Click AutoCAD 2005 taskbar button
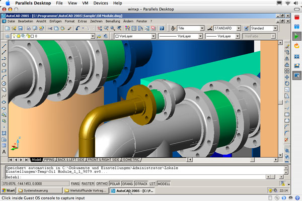Viewport: 302px width, 201px height. (132, 190)
